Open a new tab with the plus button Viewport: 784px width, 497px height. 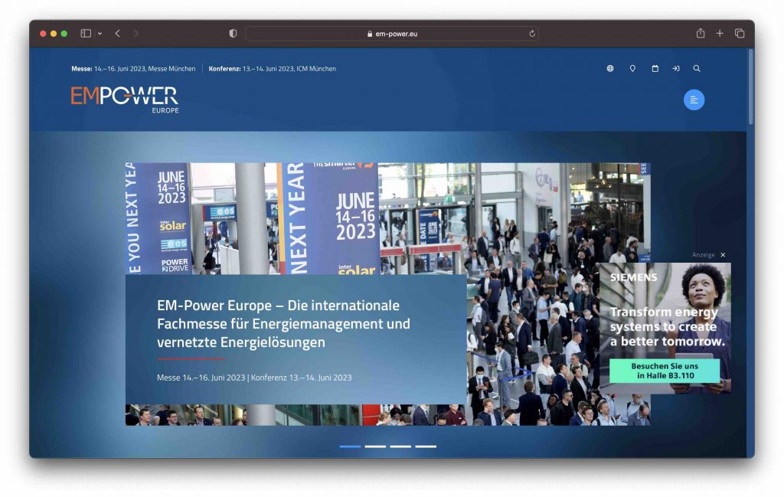[720, 33]
